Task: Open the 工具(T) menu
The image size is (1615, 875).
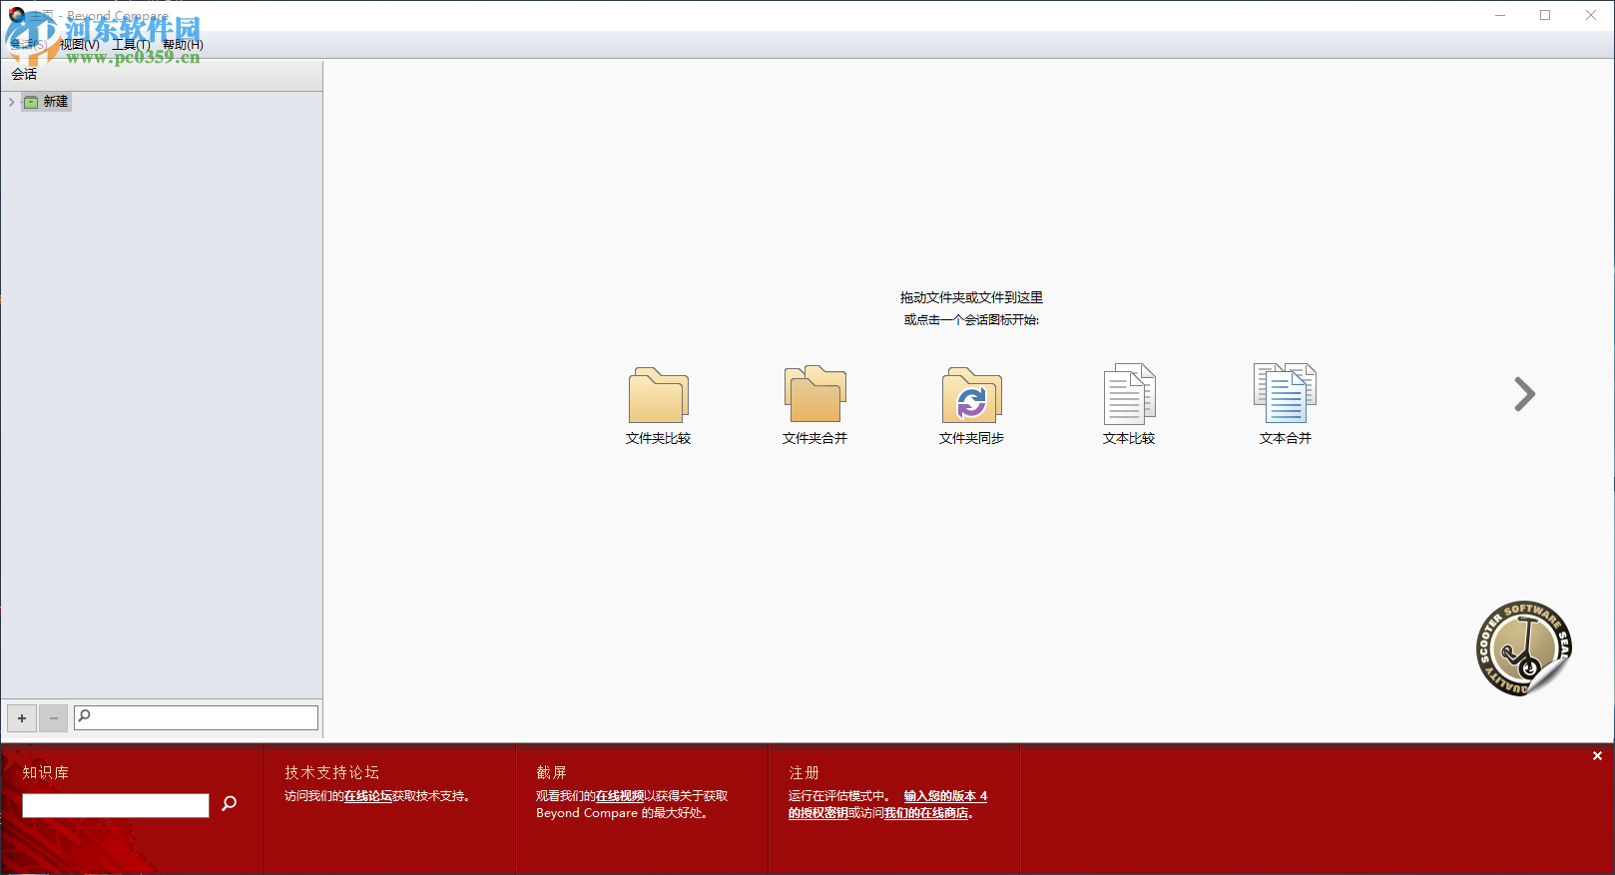Action: point(131,44)
